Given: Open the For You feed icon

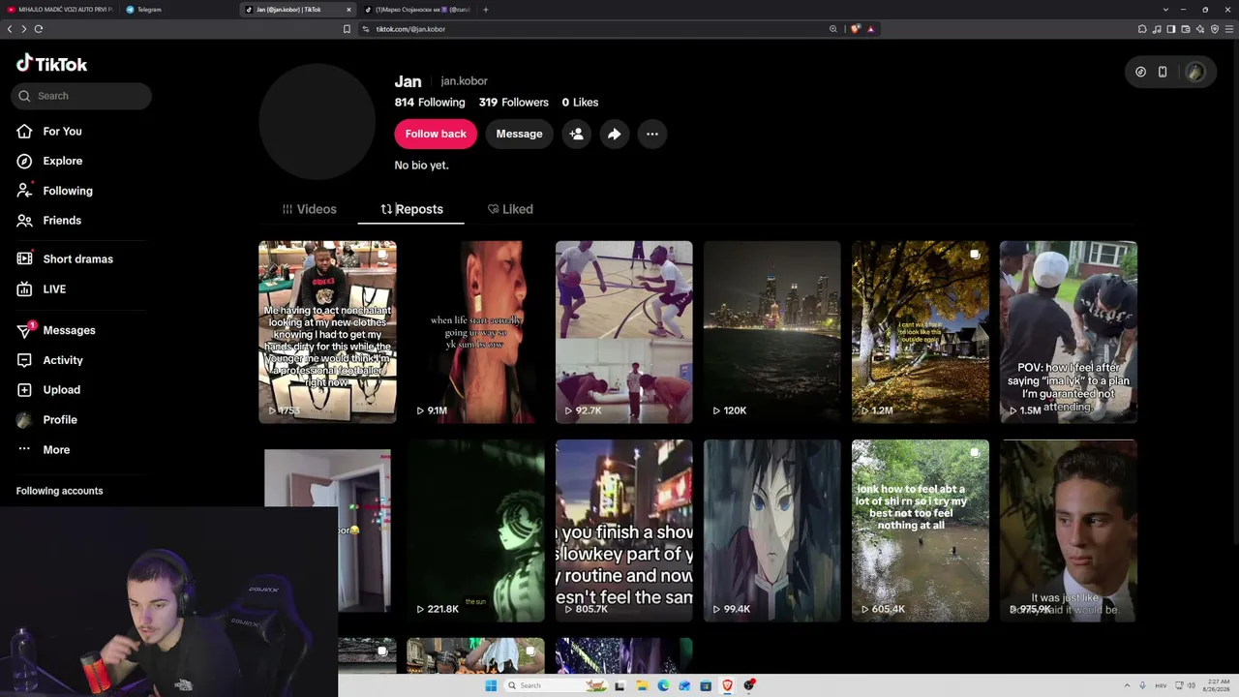Looking at the screenshot, I should (24, 132).
